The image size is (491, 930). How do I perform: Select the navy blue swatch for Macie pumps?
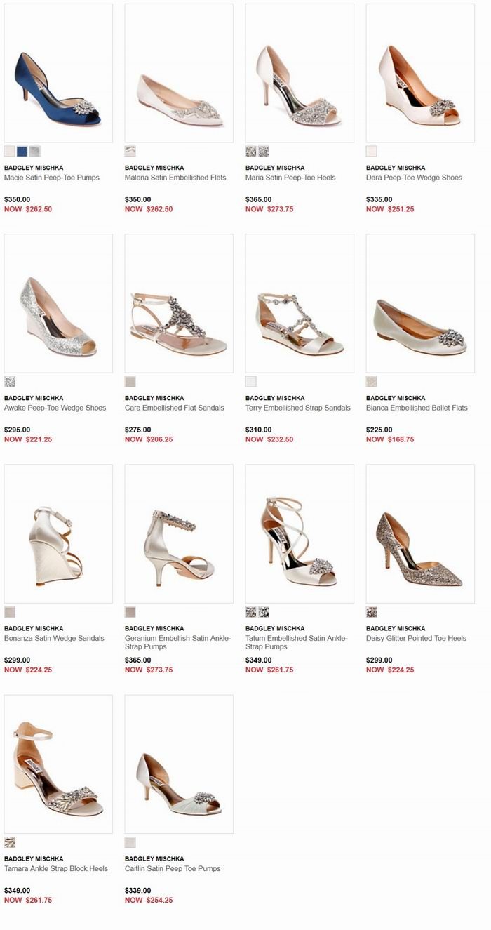pyautogui.click(x=22, y=151)
